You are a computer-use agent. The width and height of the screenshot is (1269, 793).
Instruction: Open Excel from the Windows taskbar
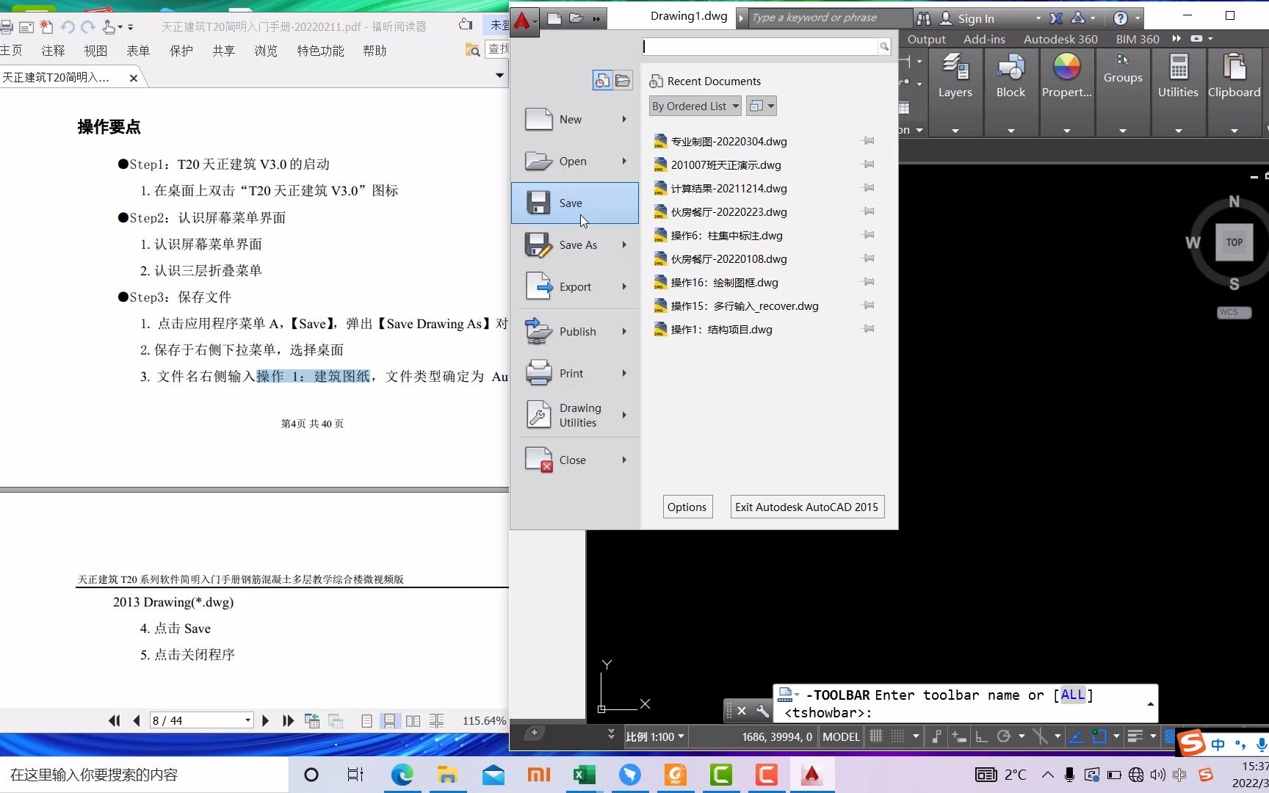584,775
